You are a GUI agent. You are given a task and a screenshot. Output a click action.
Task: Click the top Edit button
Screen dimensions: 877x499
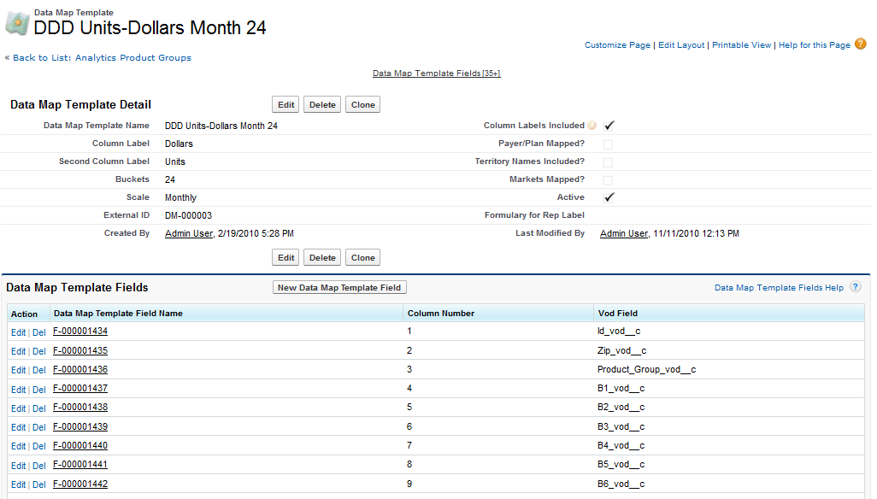coord(285,105)
